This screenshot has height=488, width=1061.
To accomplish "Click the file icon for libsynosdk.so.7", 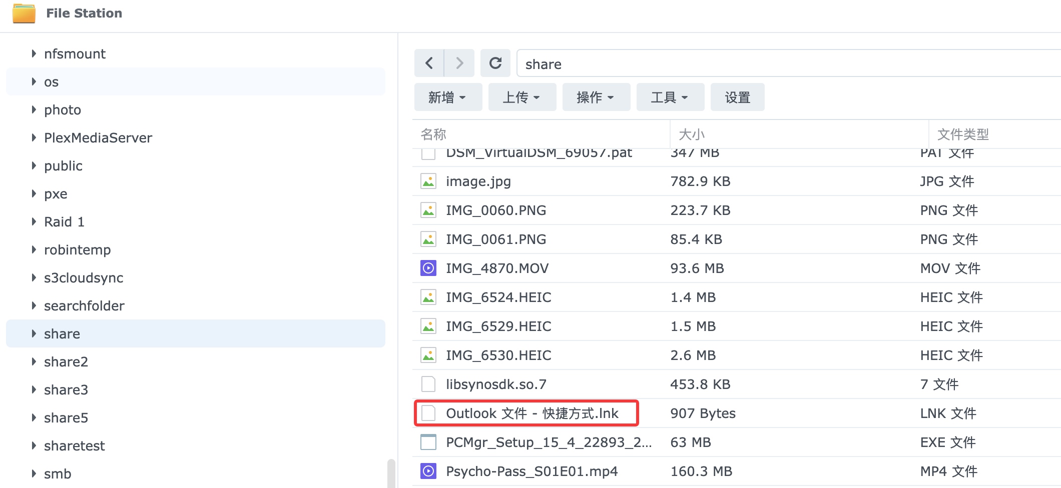I will pyautogui.click(x=428, y=384).
